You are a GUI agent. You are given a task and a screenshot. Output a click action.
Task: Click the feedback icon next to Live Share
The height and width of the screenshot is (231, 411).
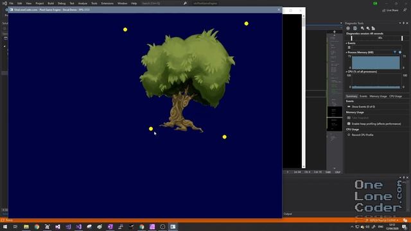[x=405, y=10]
